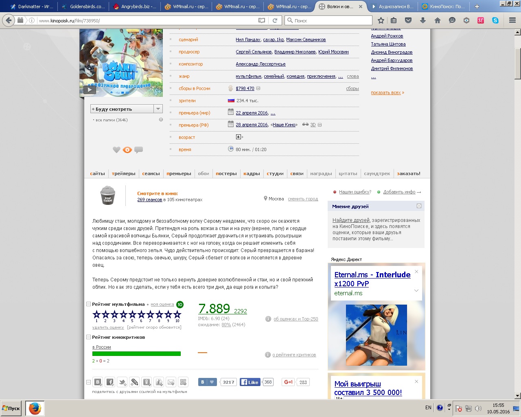Viewport: 521px width, 417px height.
Task: Open the постеры tab
Action: click(226, 173)
